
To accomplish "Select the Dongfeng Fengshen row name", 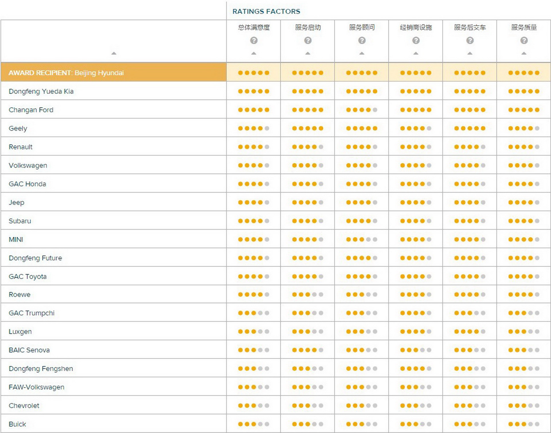I will pyautogui.click(x=41, y=369).
